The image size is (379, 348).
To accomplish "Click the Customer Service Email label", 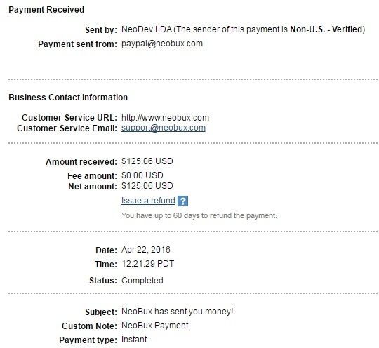I will click(x=67, y=128).
